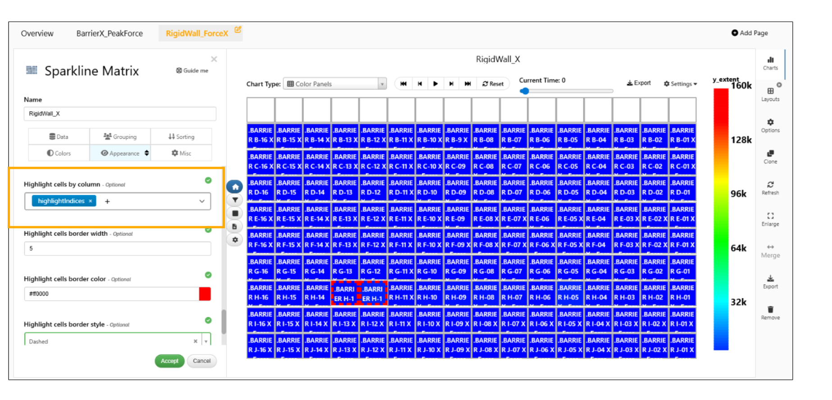The width and height of the screenshot is (832, 400).
Task: Jump to first time step
Action: 403,84
